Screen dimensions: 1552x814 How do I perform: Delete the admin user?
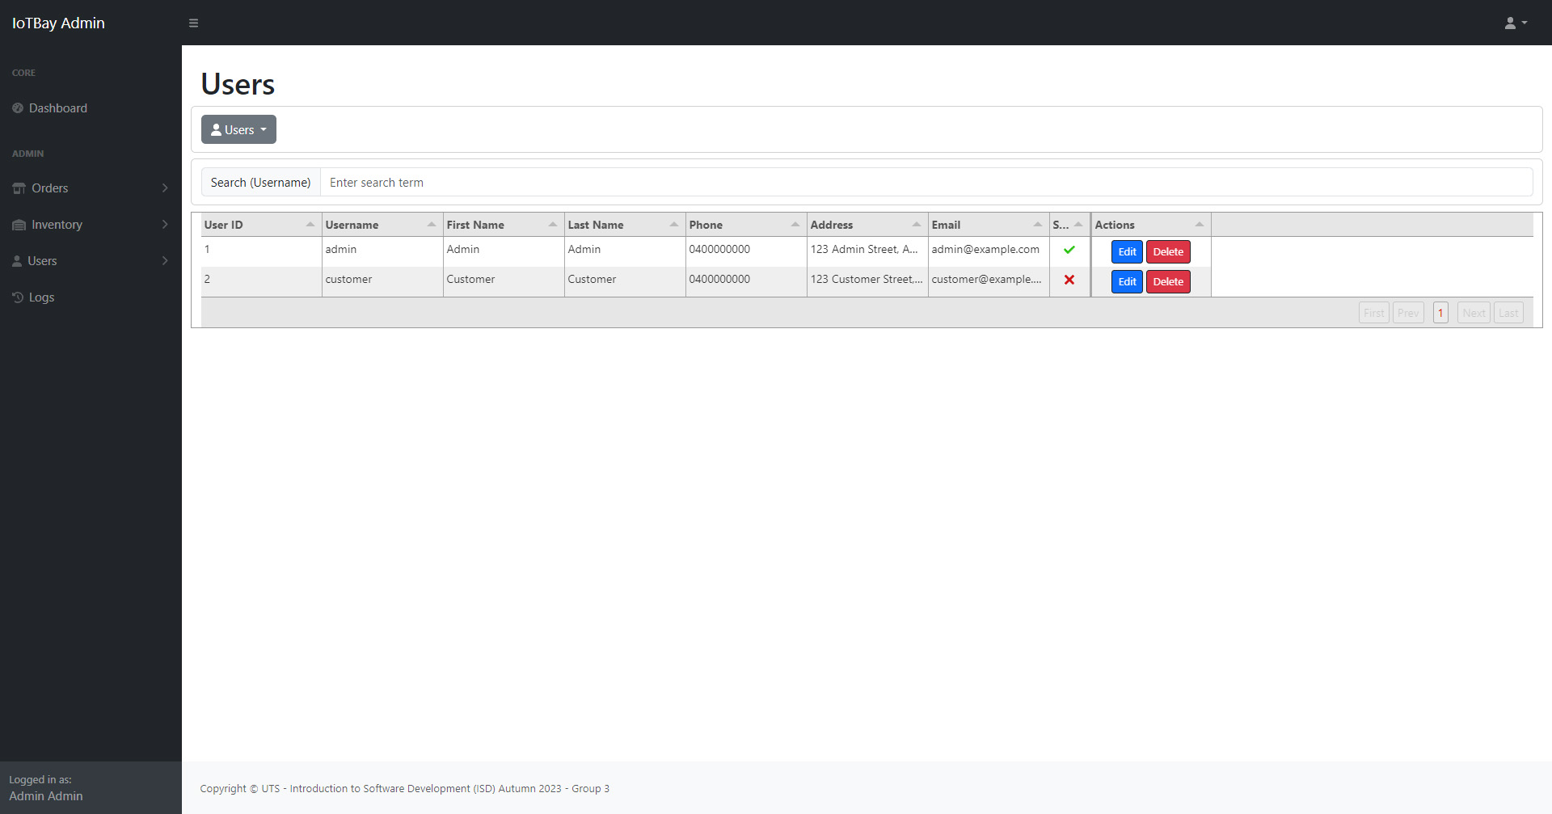pyautogui.click(x=1168, y=252)
